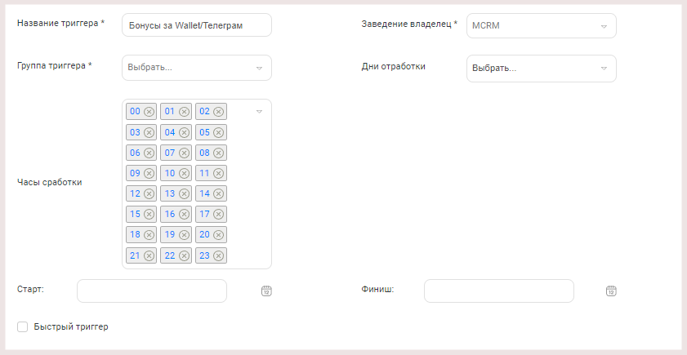
Task: Select the hour 16 tag label
Action: (x=170, y=214)
